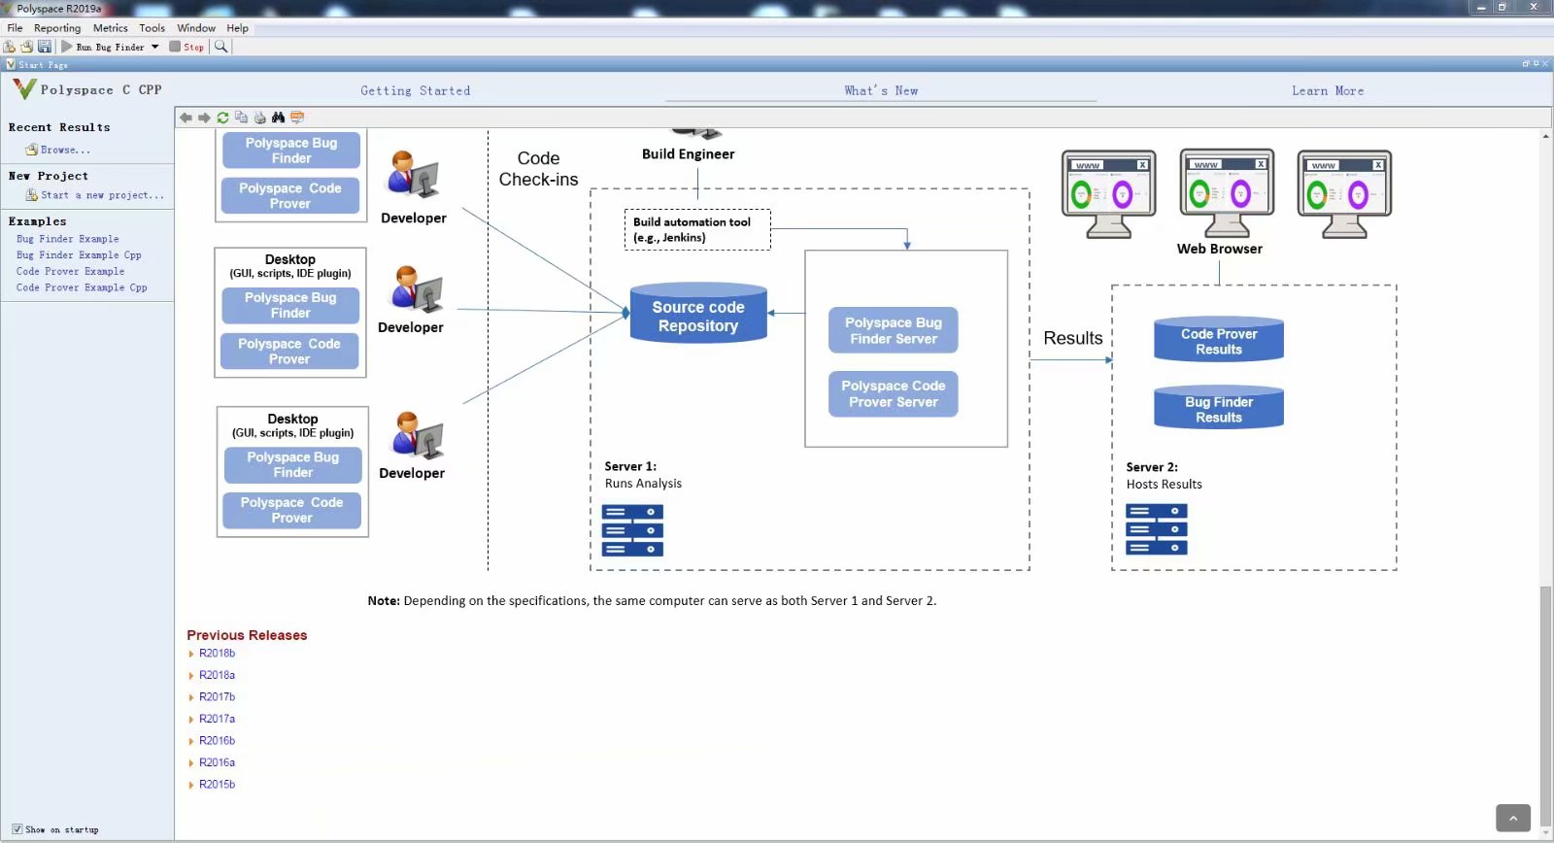
Task: Open the Window menu
Action: (196, 28)
